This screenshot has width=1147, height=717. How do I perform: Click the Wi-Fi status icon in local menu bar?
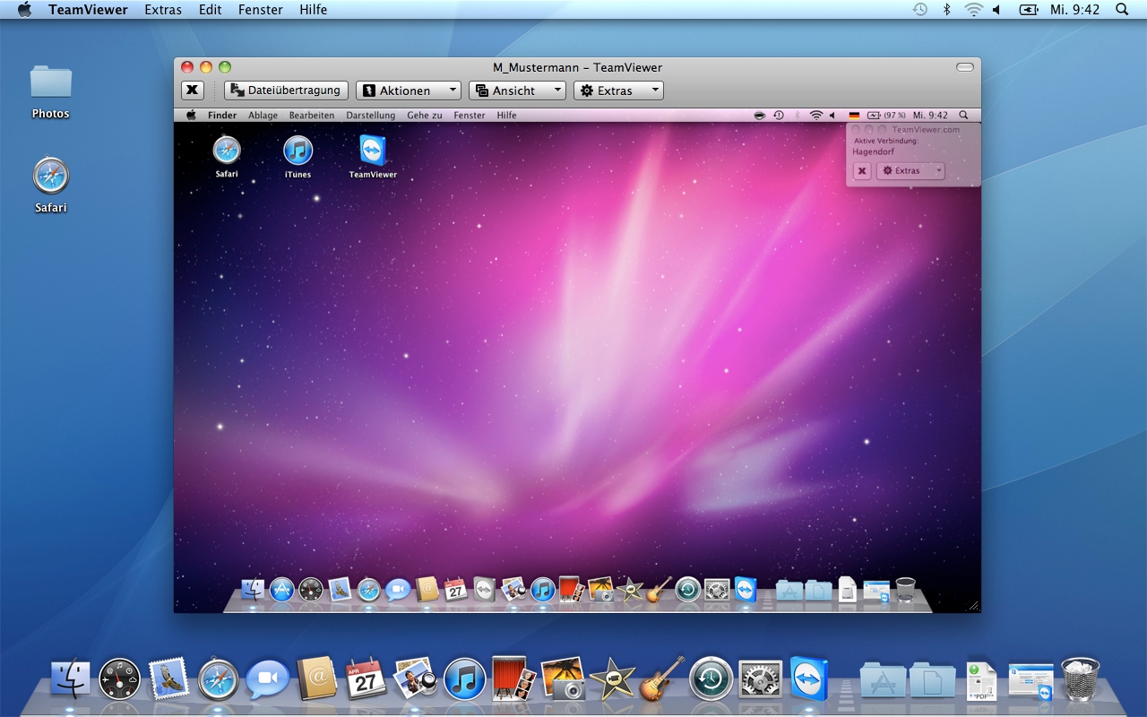(973, 10)
